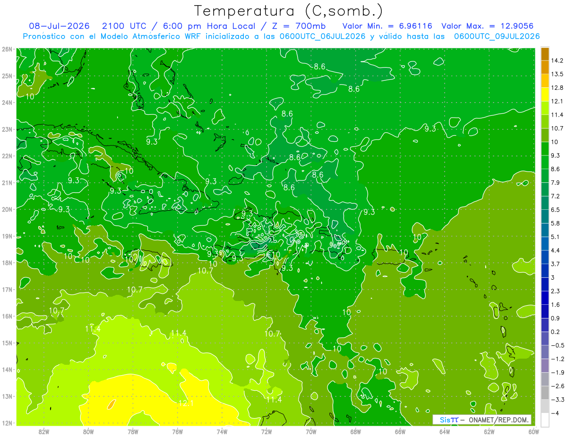Click the colorbar label "3.7"
Screen dimensions: 567x438
tap(556, 264)
